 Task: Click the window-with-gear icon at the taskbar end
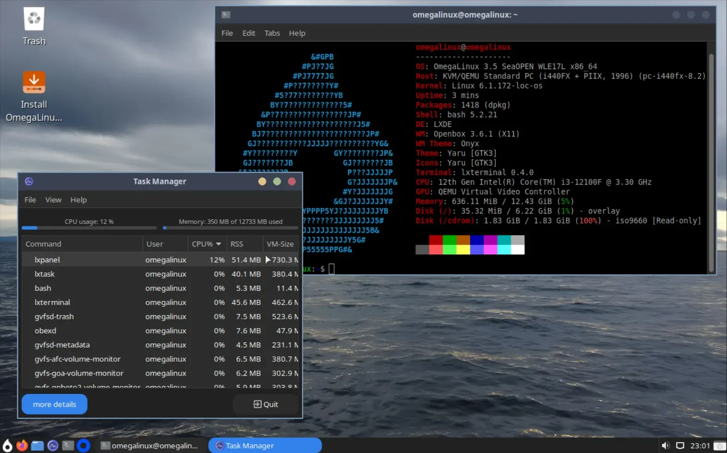tap(720, 446)
